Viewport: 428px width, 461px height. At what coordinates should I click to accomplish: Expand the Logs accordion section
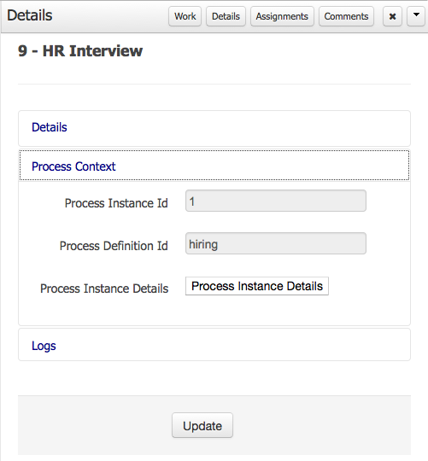[214, 345]
